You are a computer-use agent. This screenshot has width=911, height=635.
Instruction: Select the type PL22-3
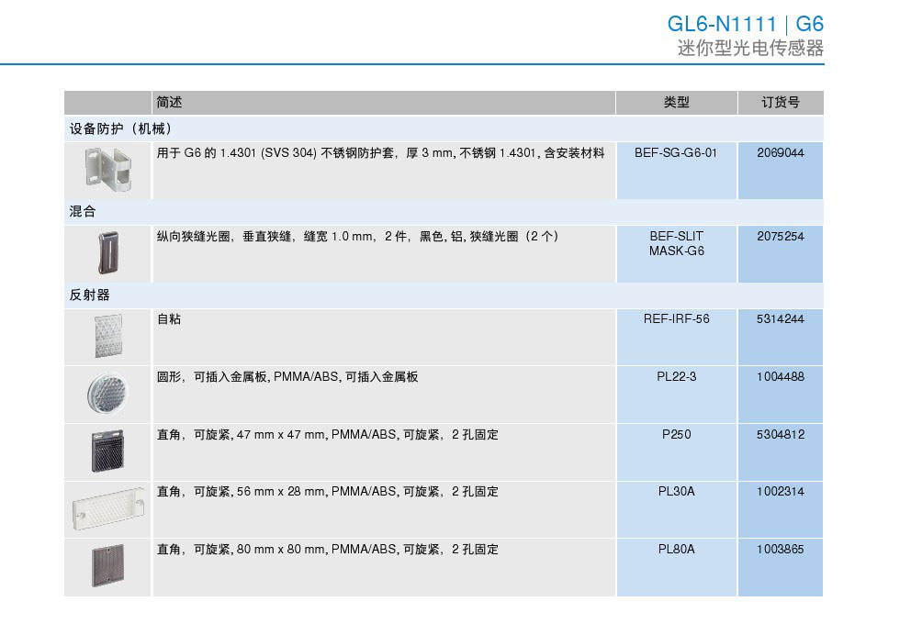coord(676,377)
